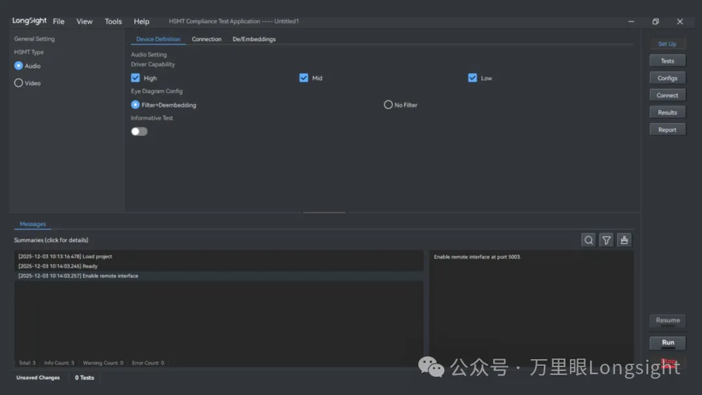
Task: Close the HSMT application window
Action: [680, 21]
